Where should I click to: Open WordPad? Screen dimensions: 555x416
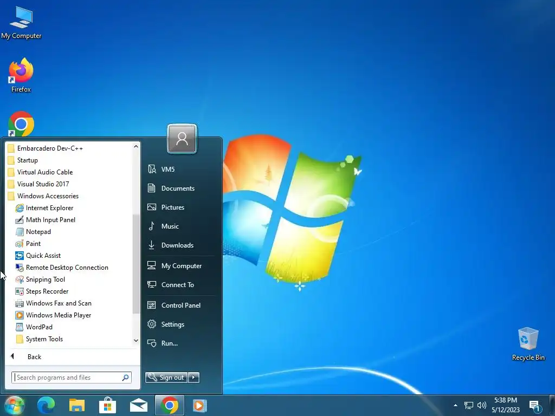[34, 327]
